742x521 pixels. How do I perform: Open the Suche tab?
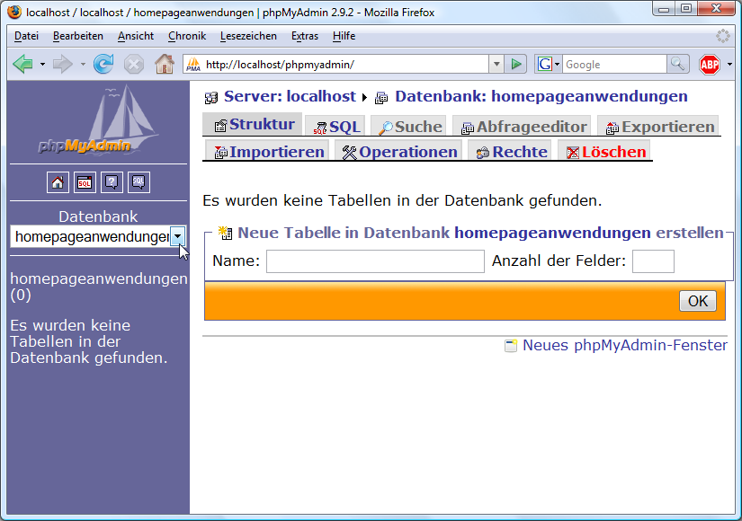[408, 127]
